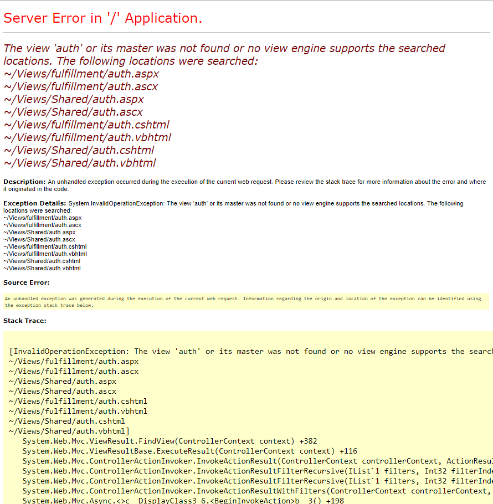Click ~/Views/Shared/auth.ascx in the stack trace box
493x504 pixels.
63,391
